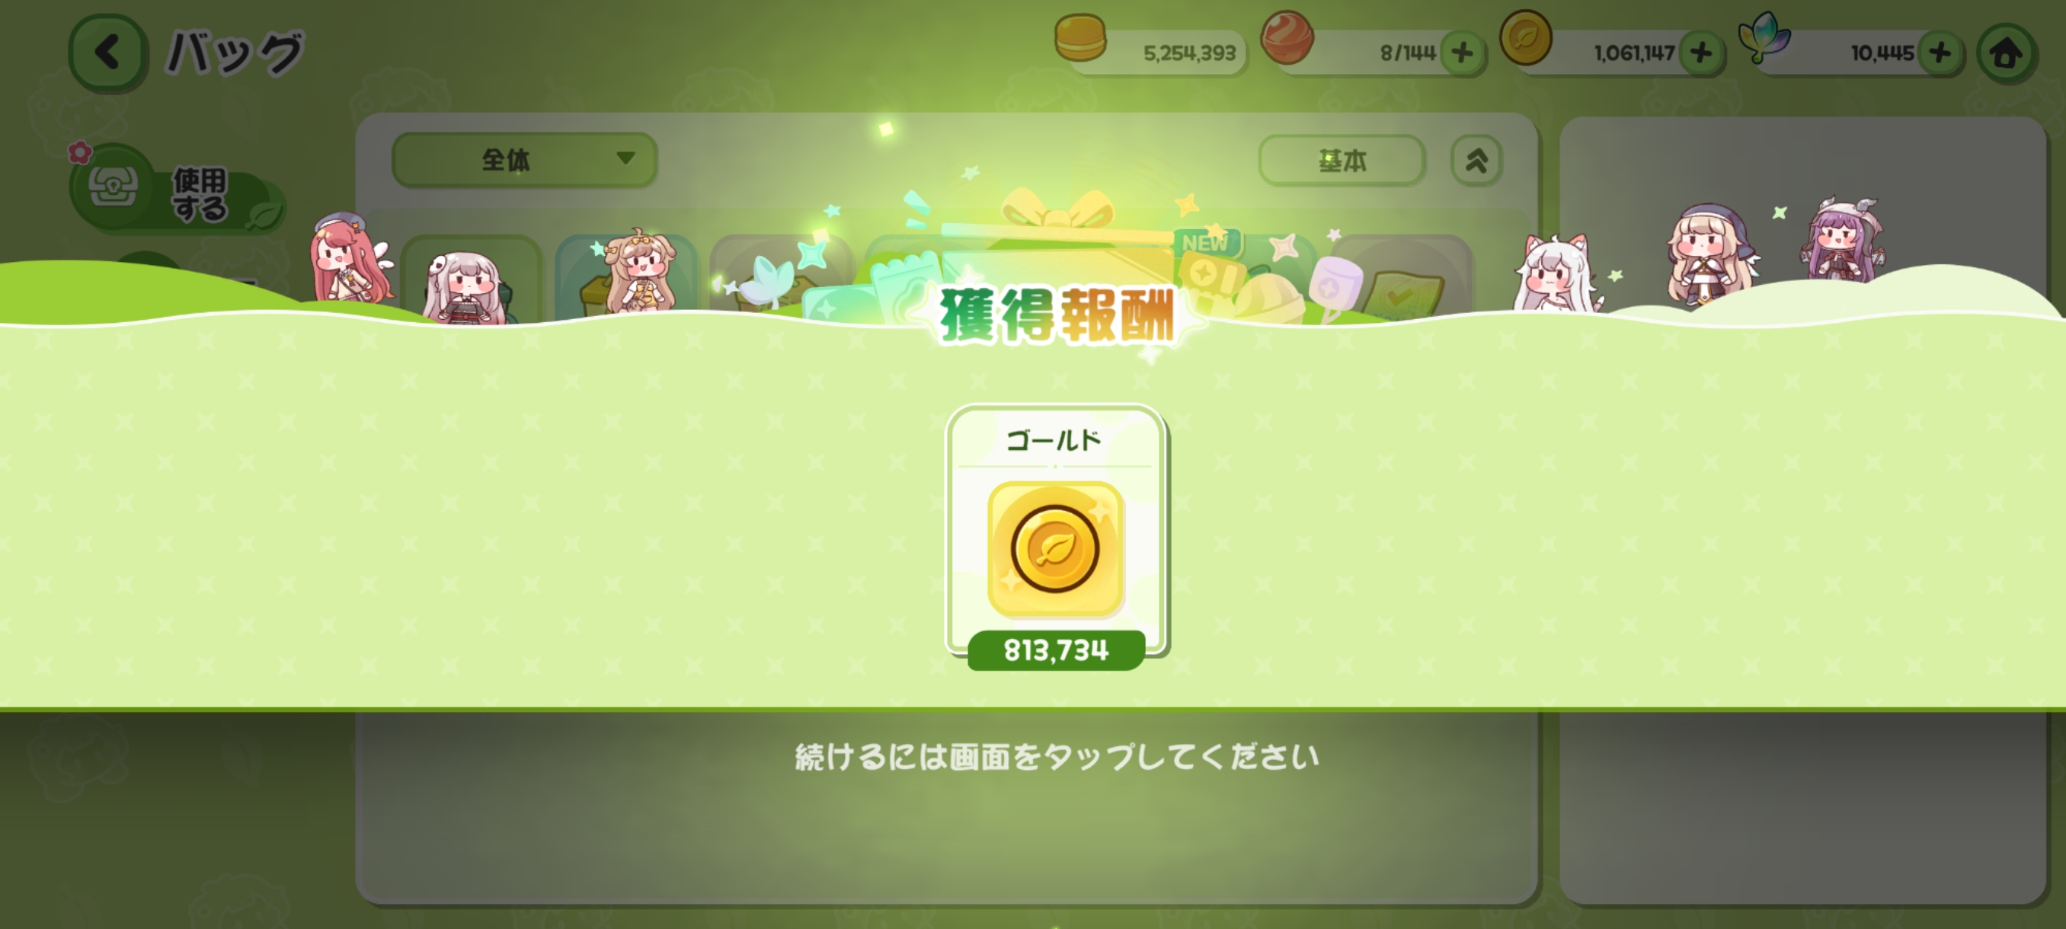2066x929 pixels.
Task: Tap the back arrow button
Action: point(108,53)
